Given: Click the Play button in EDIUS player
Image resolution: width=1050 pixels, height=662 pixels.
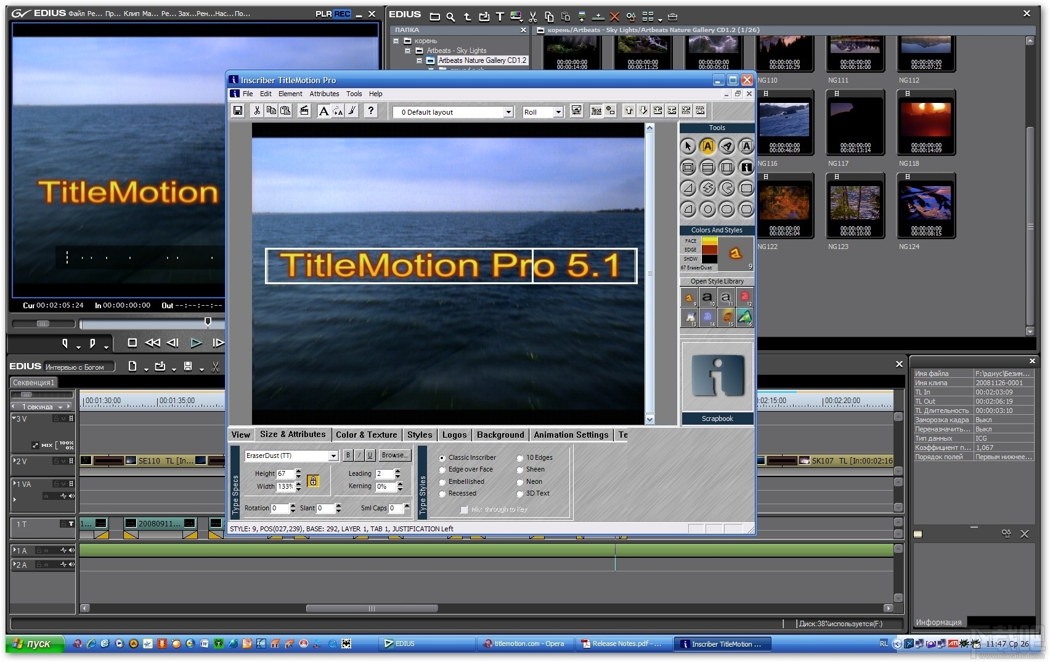Looking at the screenshot, I should [196, 343].
